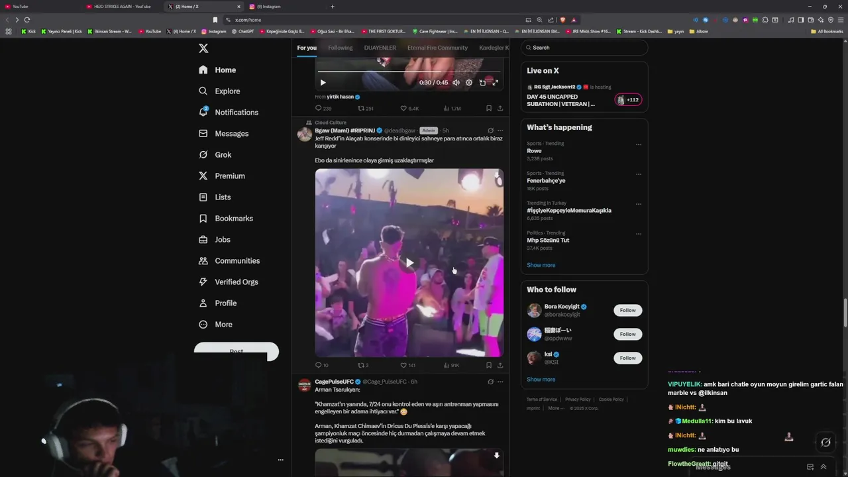Expand the More menu in sidebar

215,324
